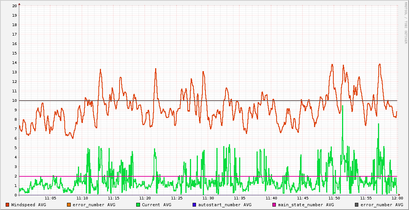Viewport: 409px width, 210px height.
Task: Select the Windspeed AVG legend label
Action: coord(28,205)
